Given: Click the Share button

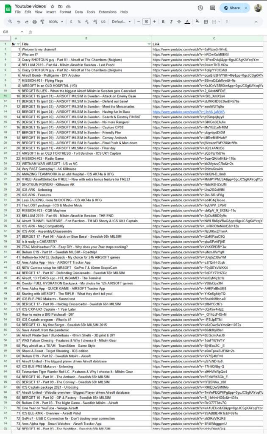Looking at the screenshot, I should [231, 8].
